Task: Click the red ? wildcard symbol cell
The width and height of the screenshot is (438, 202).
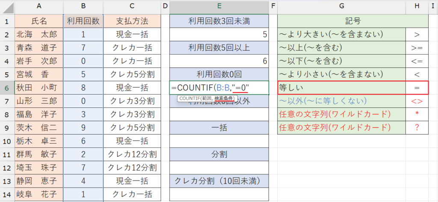Action: [417, 128]
